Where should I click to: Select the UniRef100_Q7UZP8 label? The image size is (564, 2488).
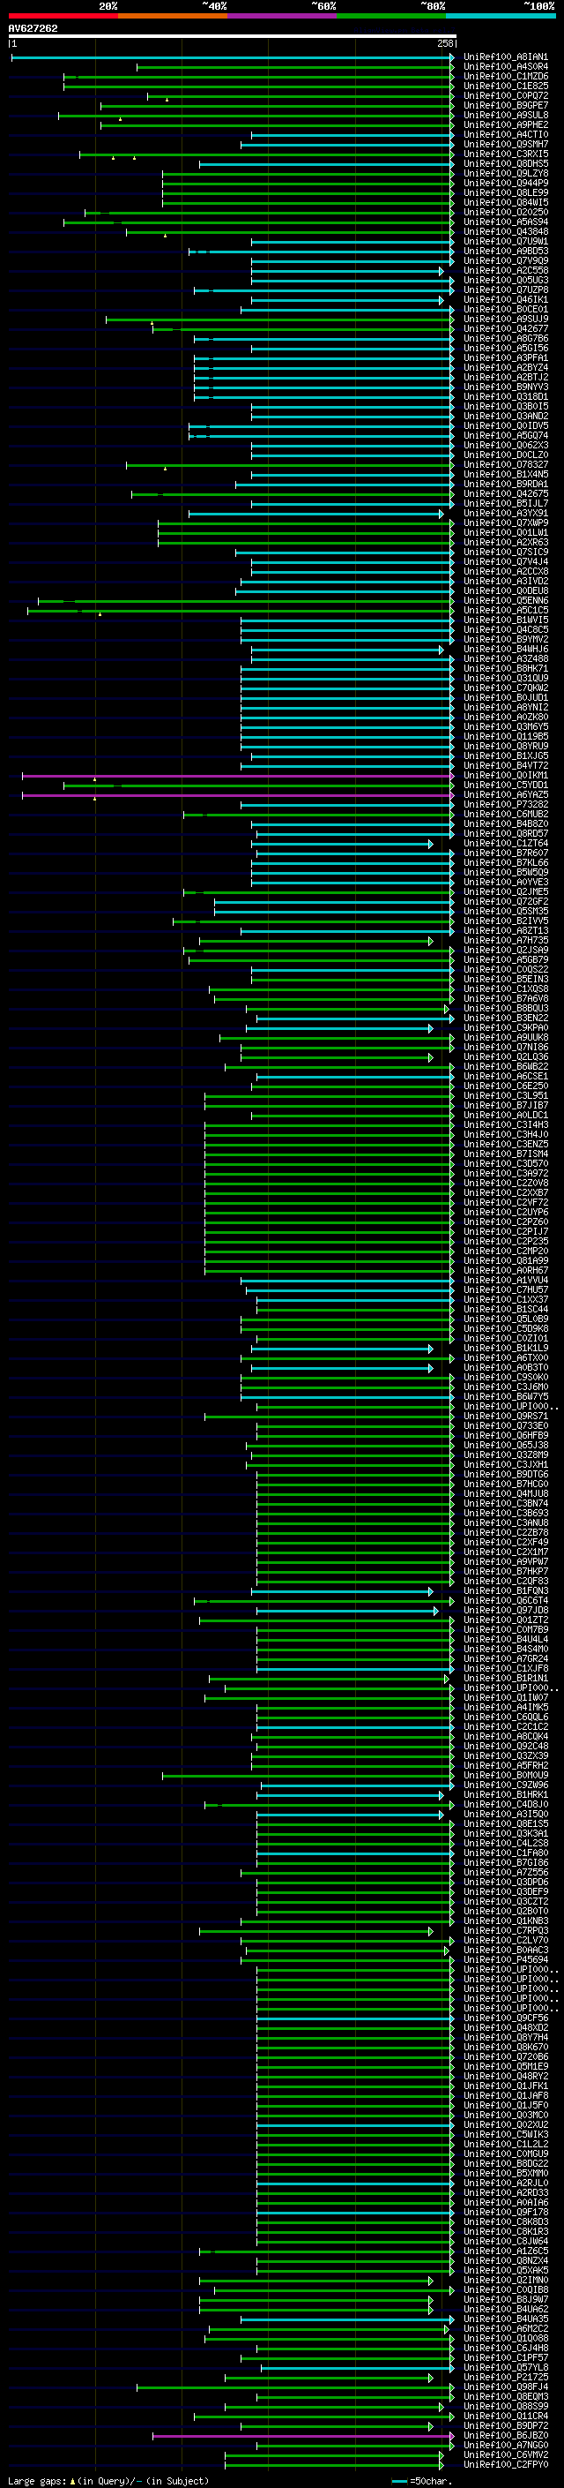[x=506, y=290]
